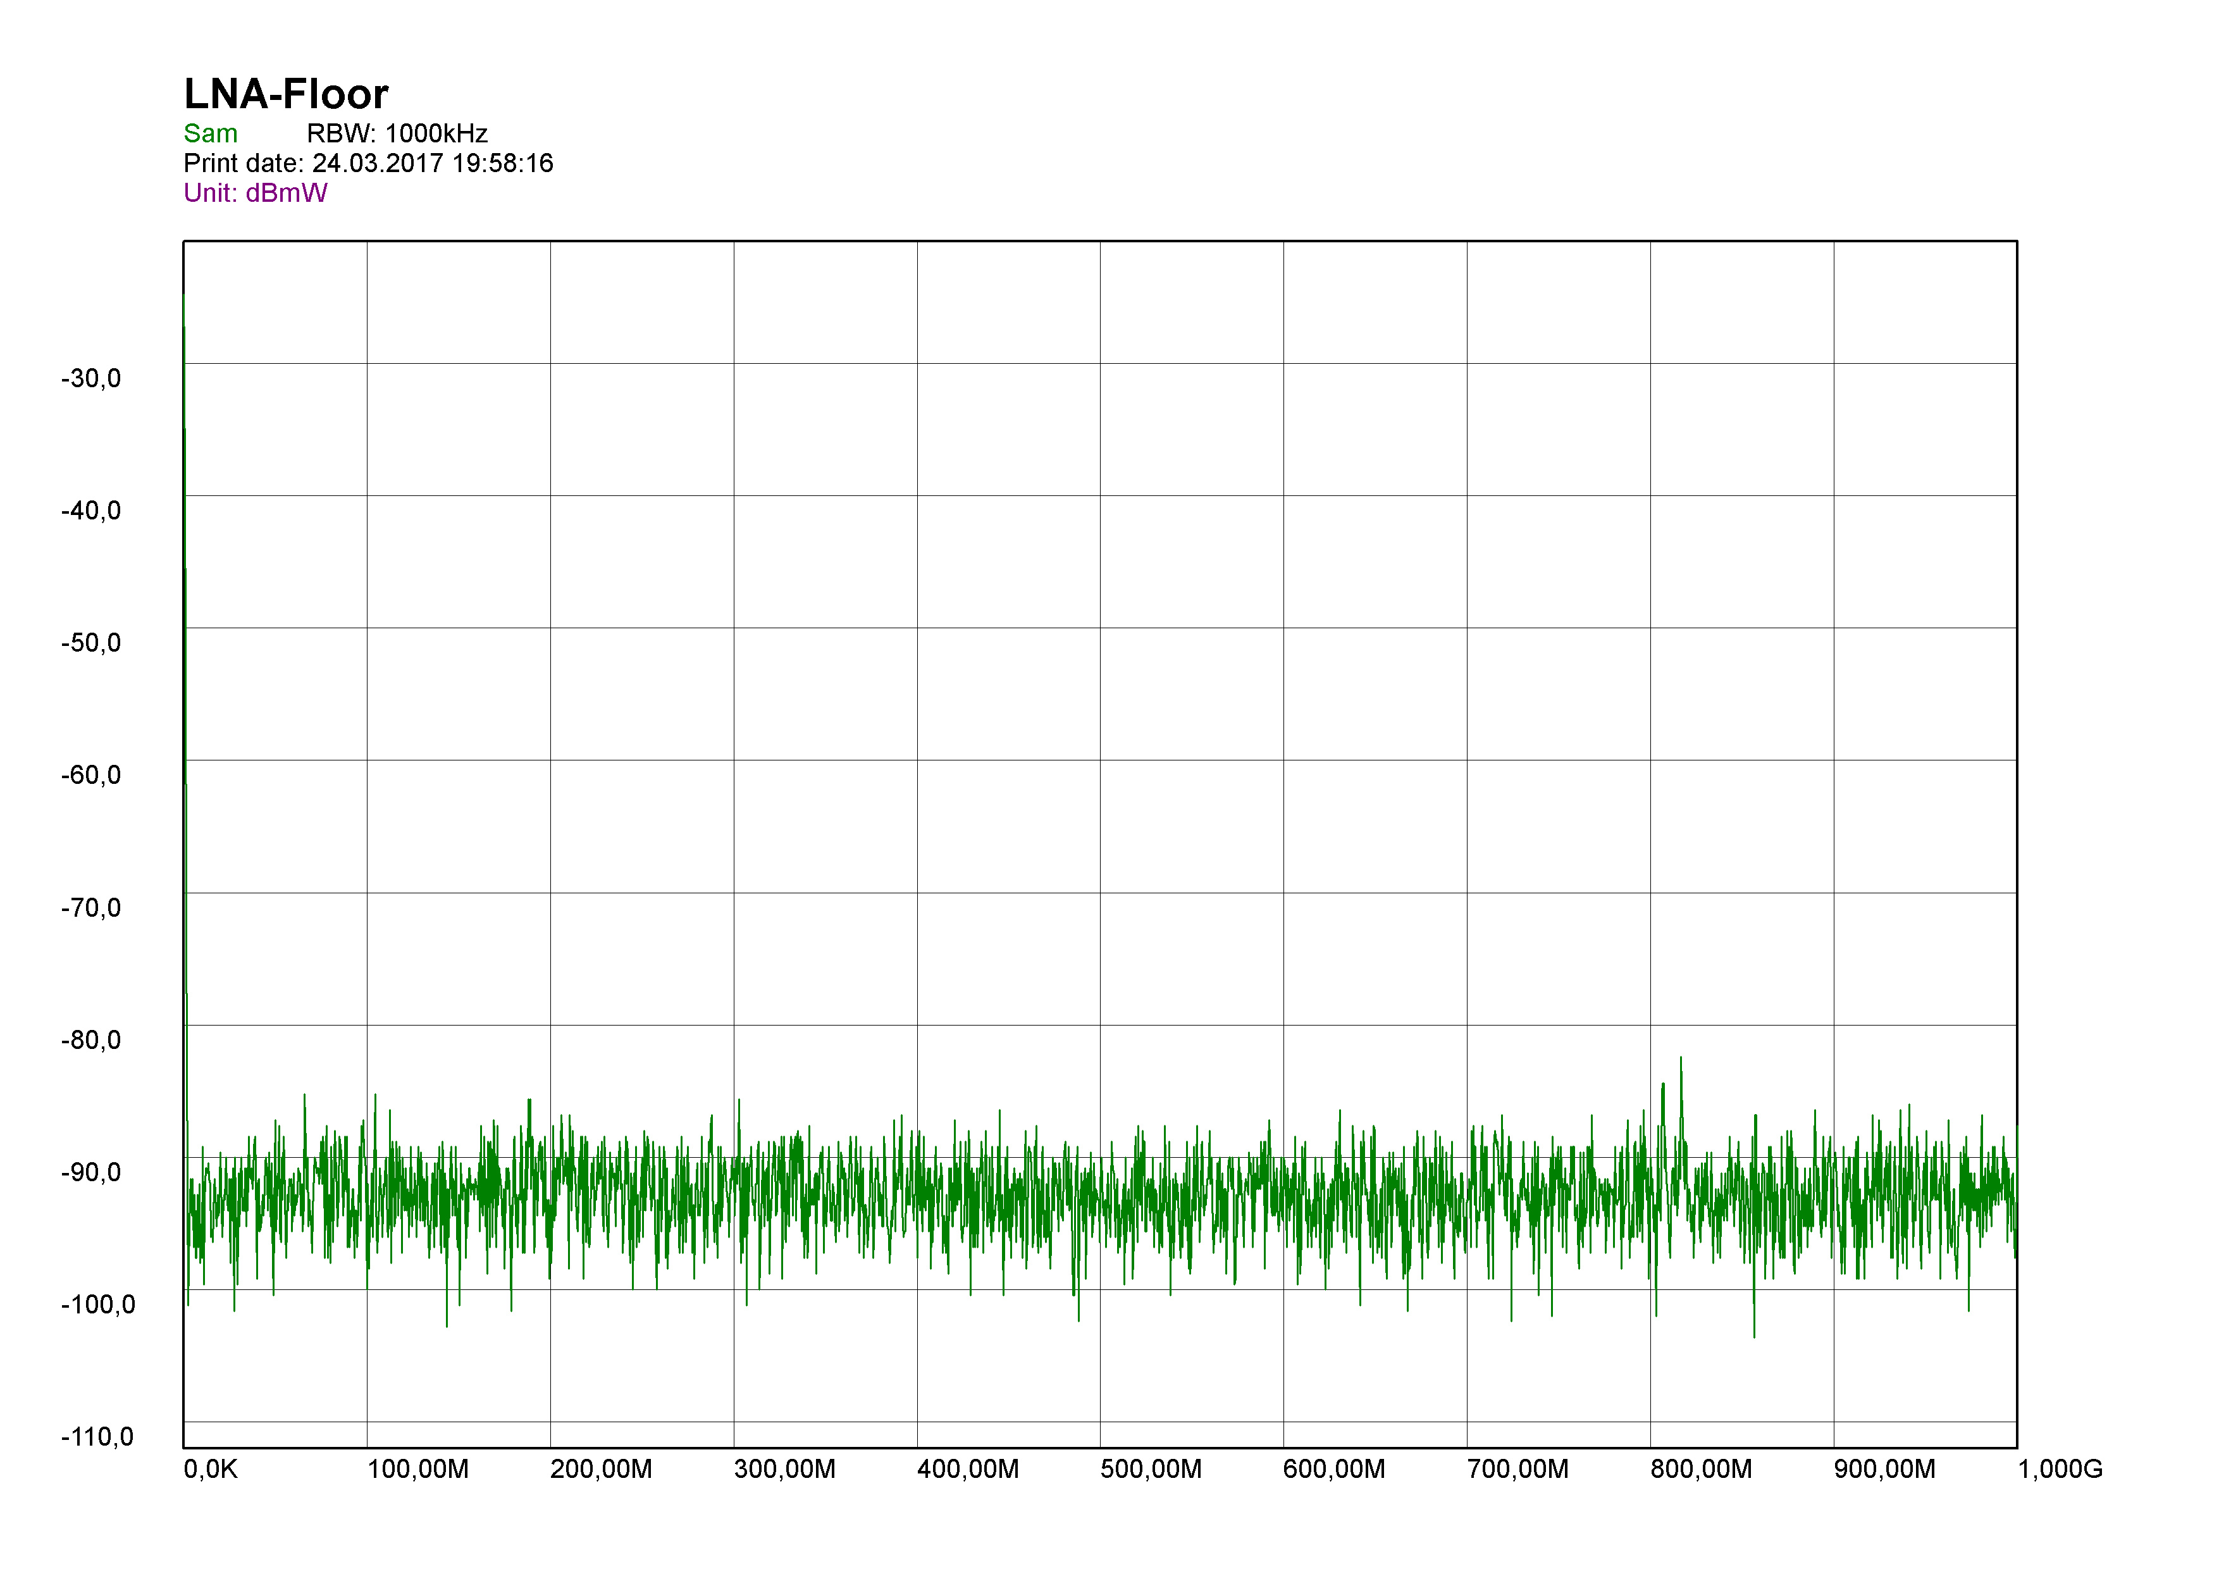Click the 800,00M x-axis label
Screen dimensions: 2219x1569
(1701, 1470)
